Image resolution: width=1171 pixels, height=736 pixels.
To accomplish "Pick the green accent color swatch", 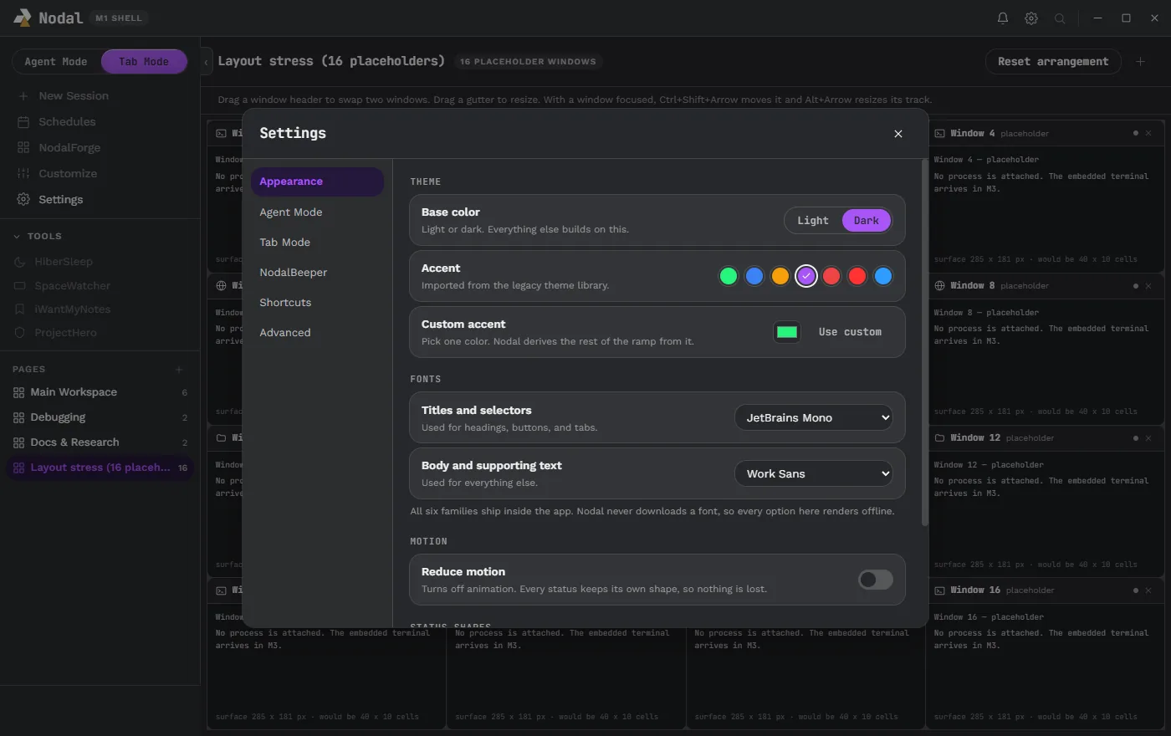I will pyautogui.click(x=729, y=276).
